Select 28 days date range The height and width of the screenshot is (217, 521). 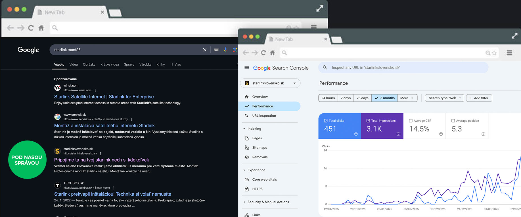pyautogui.click(x=363, y=98)
